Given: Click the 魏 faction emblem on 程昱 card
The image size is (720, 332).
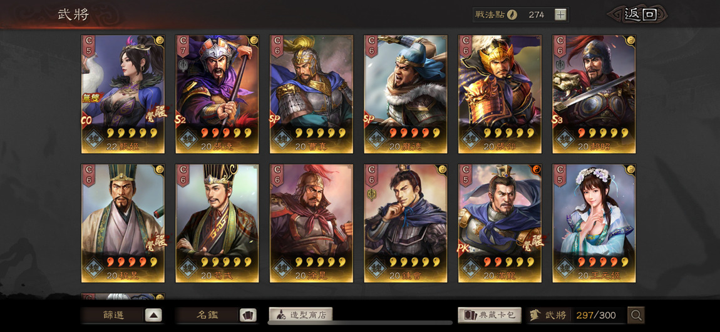Looking at the screenshot, I should click(x=93, y=268).
